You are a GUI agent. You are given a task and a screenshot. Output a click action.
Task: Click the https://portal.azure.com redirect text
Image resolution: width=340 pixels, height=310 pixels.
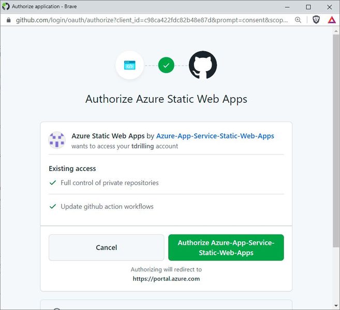point(166,278)
